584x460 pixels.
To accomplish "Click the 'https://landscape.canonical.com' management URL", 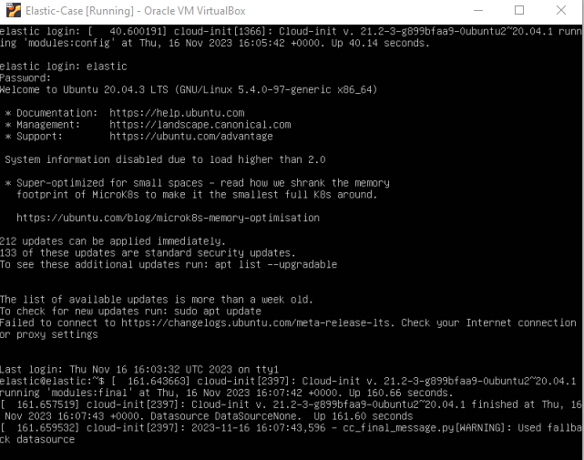I will pyautogui.click(x=200, y=125).
